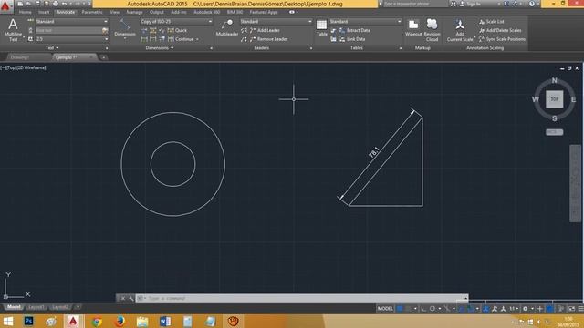Click the Find text input field
This screenshot has width=584, height=328.
click(x=68, y=30)
